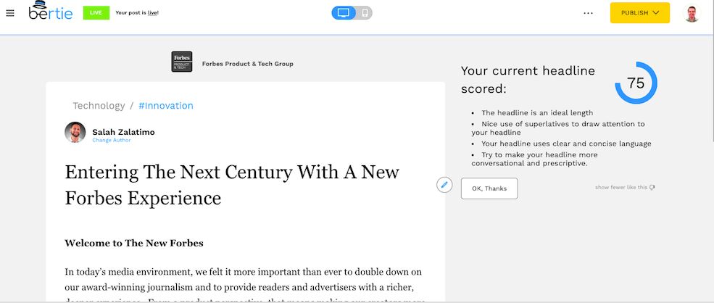Image resolution: width=714 pixels, height=303 pixels.
Task: Dismiss the suggestion with OK, Thanks
Action: tap(489, 188)
